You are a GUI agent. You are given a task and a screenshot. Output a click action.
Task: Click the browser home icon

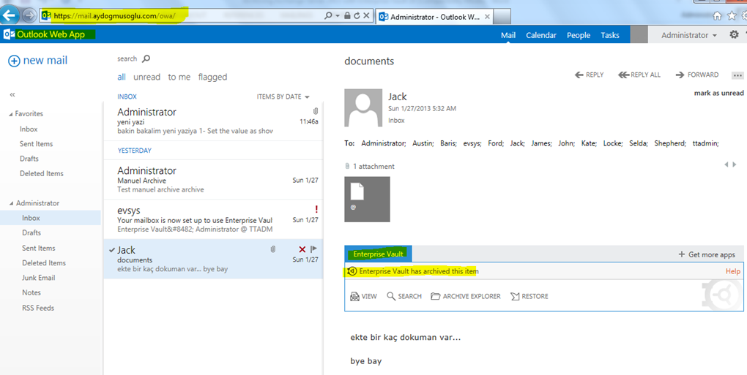pyautogui.click(x=718, y=15)
